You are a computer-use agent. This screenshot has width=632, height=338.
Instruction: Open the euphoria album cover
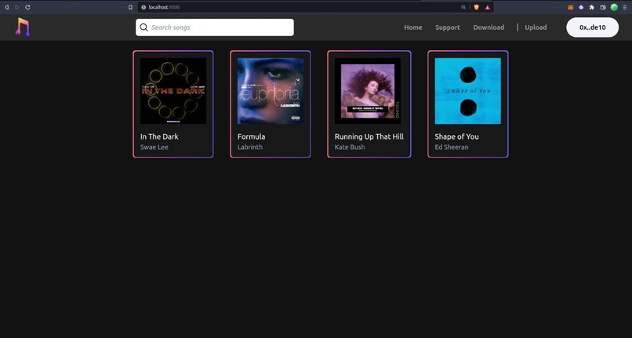[x=271, y=91]
